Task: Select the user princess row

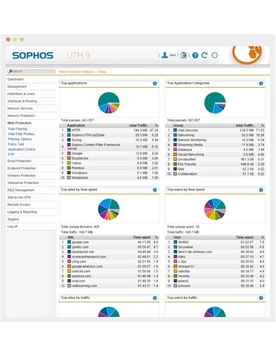Action: pyautogui.click(x=216, y=286)
